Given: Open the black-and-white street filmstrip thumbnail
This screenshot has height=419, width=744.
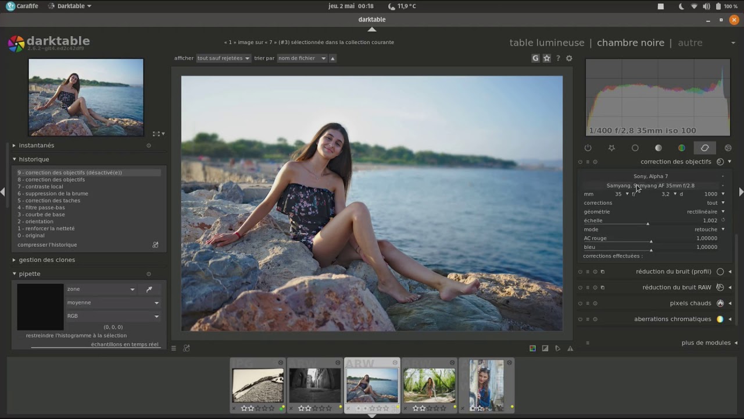Looking at the screenshot, I should (x=314, y=385).
